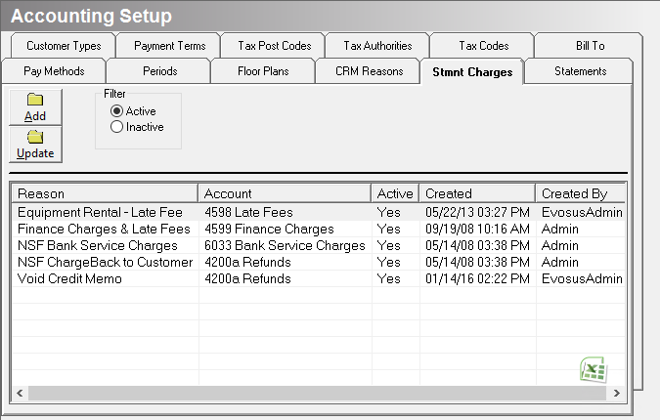Select the Equipment Rental - Late Fee row
Image resolution: width=660 pixels, height=420 pixels.
104,212
